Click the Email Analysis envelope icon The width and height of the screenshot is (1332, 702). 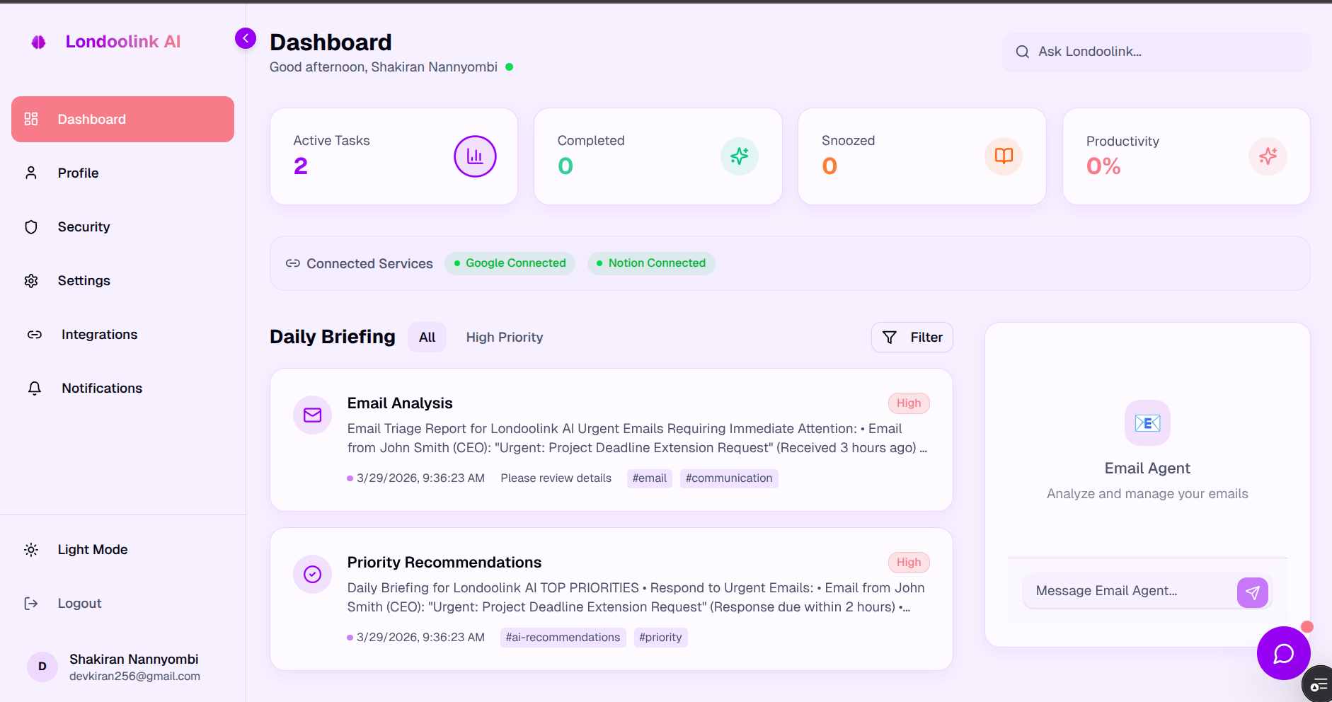(313, 415)
